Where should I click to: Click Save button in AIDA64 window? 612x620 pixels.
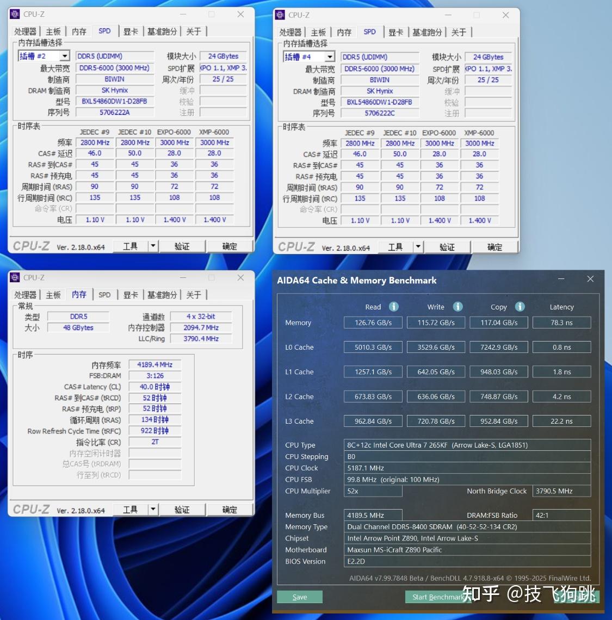300,597
